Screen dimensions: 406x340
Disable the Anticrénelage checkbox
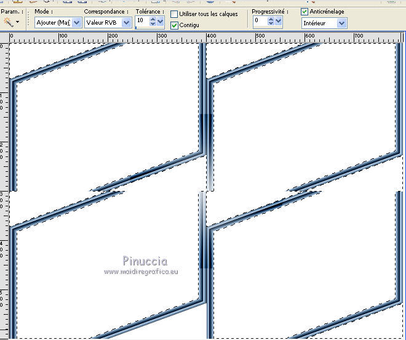304,12
